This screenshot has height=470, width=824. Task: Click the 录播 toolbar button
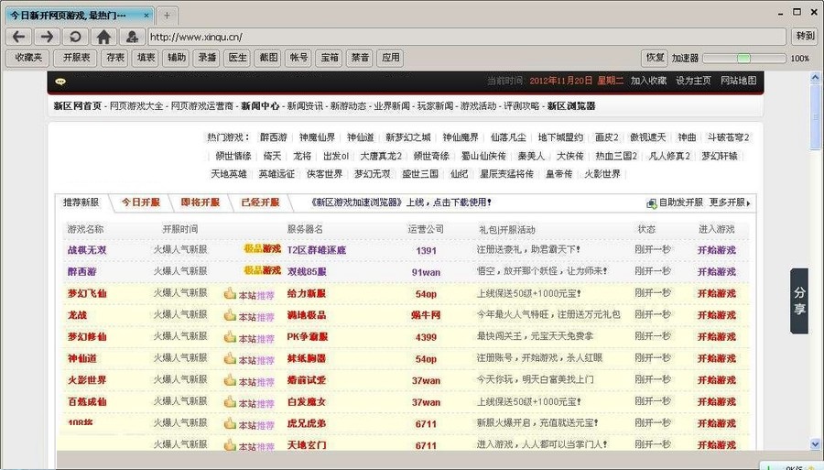pyautogui.click(x=207, y=58)
